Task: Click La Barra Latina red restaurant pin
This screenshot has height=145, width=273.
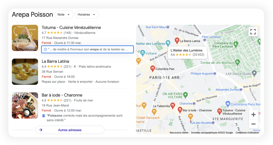Action: click(177, 41)
